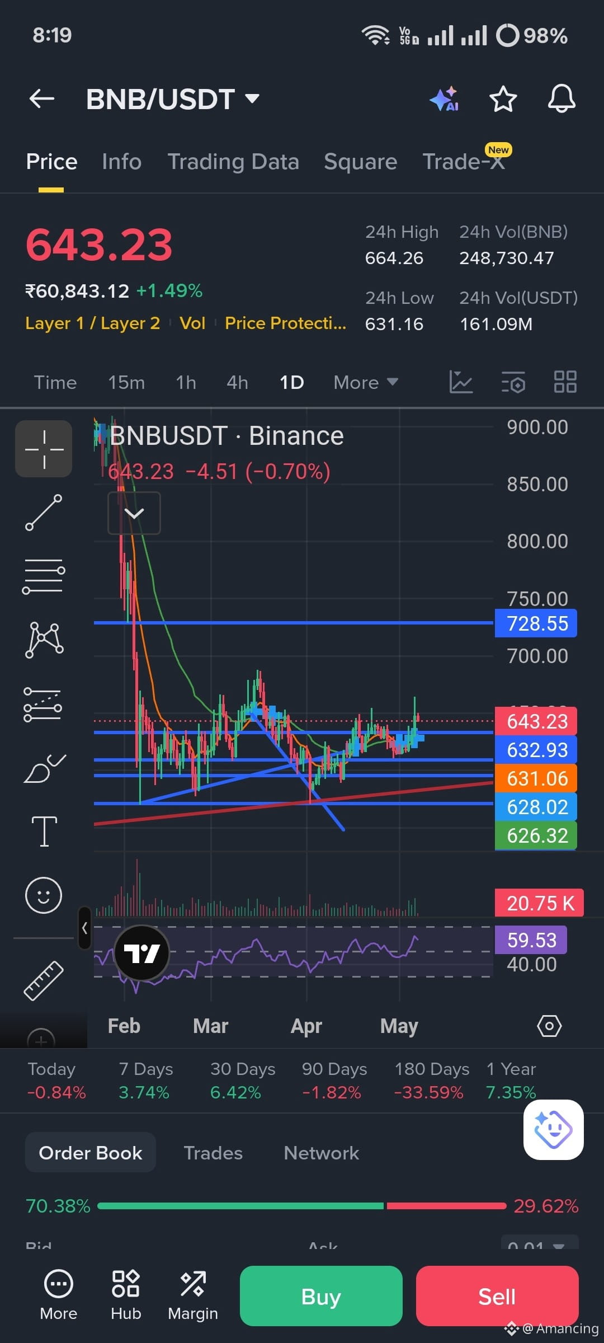Tap the green Buy button
This screenshot has width=604, height=1343.
(321, 1296)
